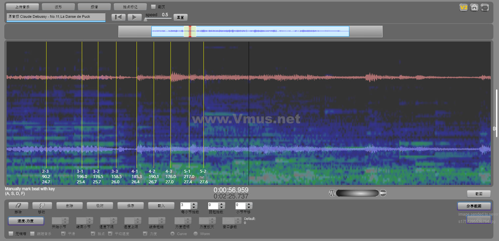Click the 上传音乐 upload music button
Image resolution: width=499 pixels, height=241 pixels.
pos(22,7)
